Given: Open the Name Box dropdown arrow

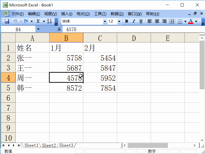Looking at the screenshot, I should click(38, 29).
